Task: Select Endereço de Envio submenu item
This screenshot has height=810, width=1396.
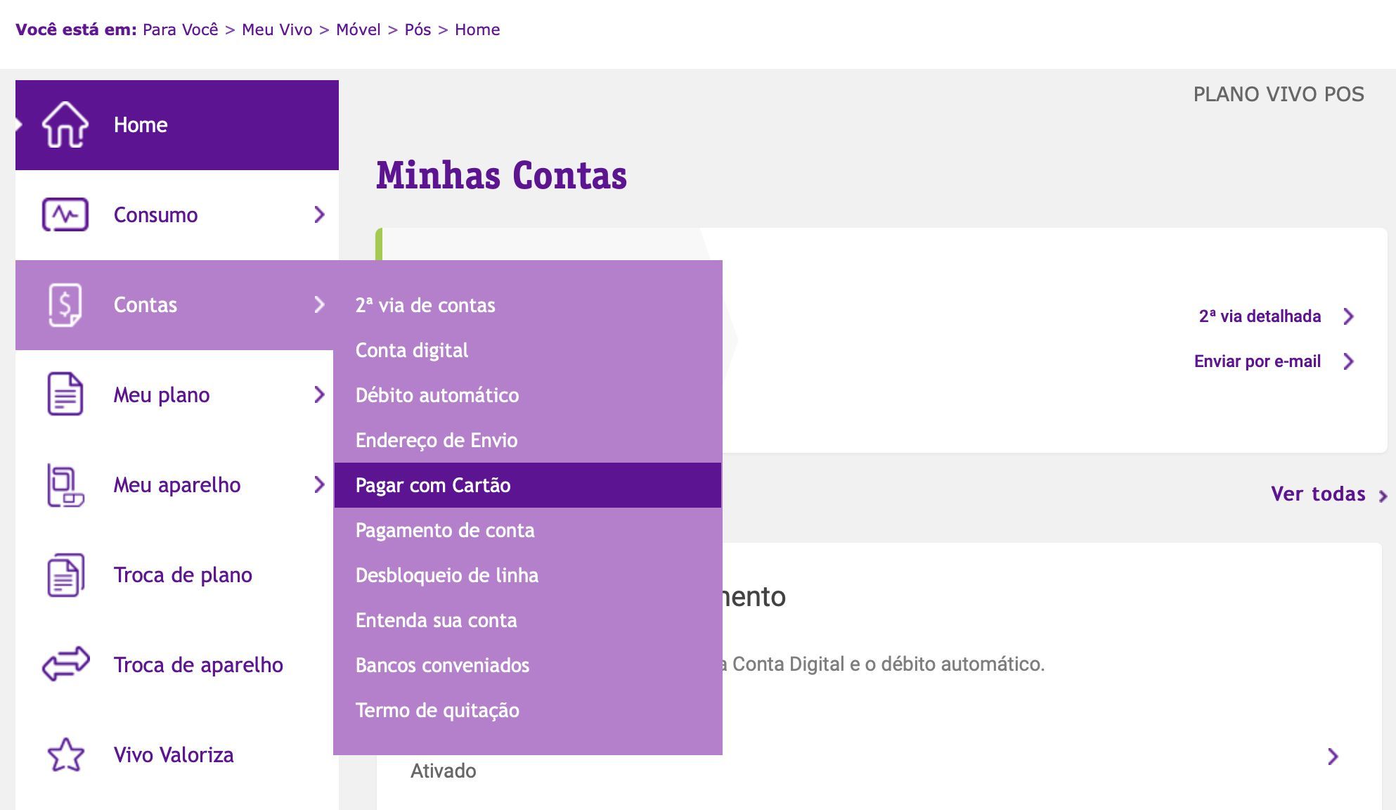Action: point(528,440)
